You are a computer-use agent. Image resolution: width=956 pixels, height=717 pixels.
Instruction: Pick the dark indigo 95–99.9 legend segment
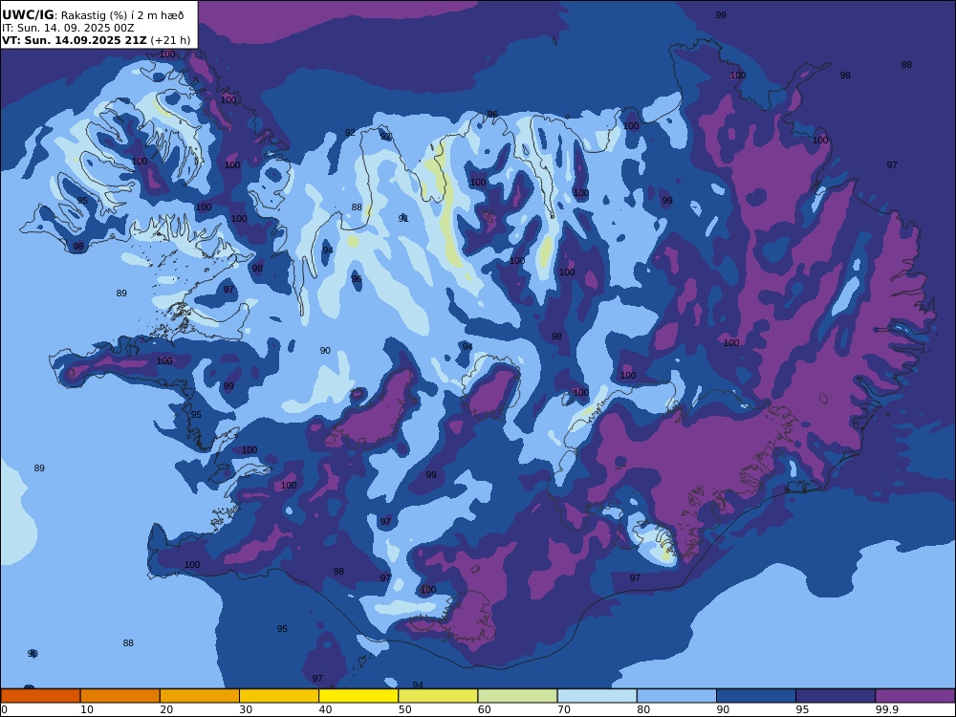point(836,696)
